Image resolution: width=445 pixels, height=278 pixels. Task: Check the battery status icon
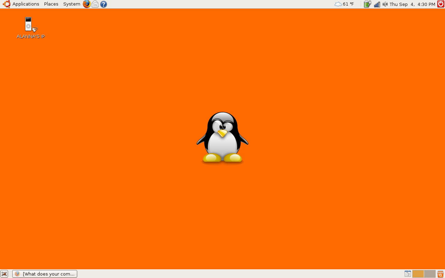point(367,4)
